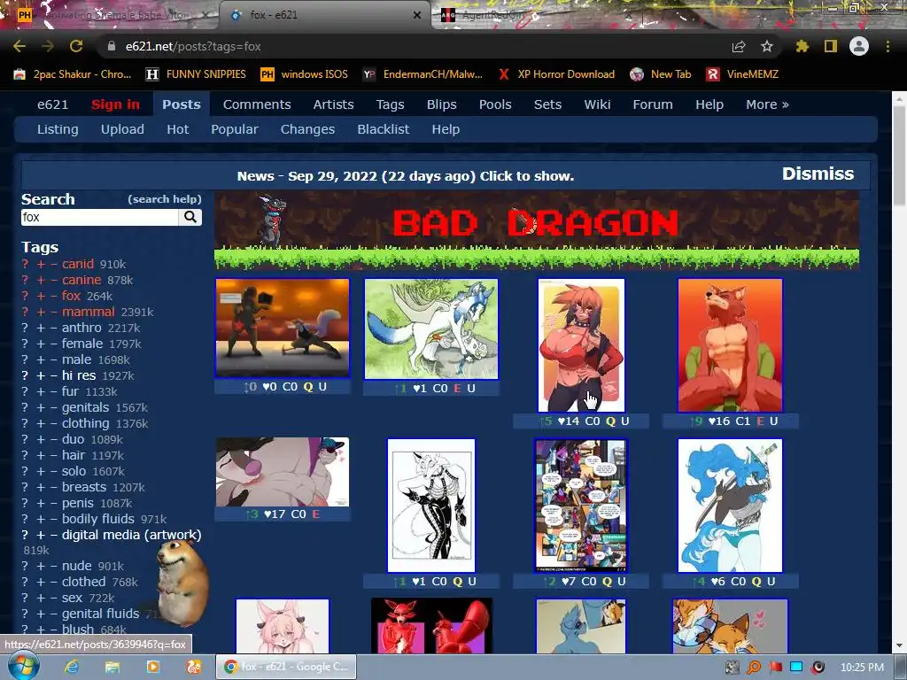Screen dimensions: 907x680
Task: Click the orange magnifier tray icon
Action: tap(754, 668)
